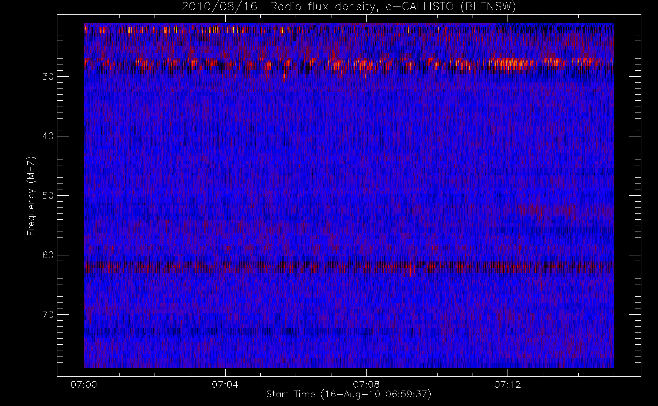
Task: Click the 07:08 time tick label
Action: [x=366, y=384]
